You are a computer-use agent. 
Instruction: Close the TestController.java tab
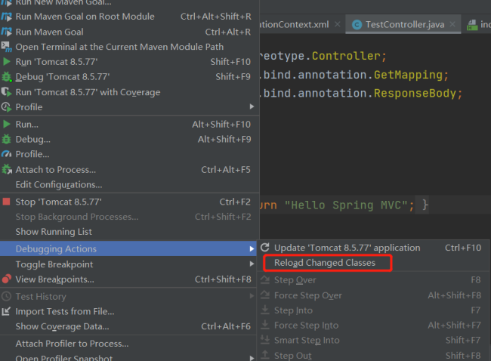click(x=452, y=24)
